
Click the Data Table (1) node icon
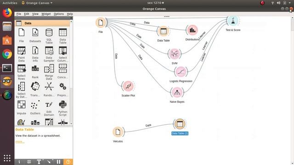(180, 124)
